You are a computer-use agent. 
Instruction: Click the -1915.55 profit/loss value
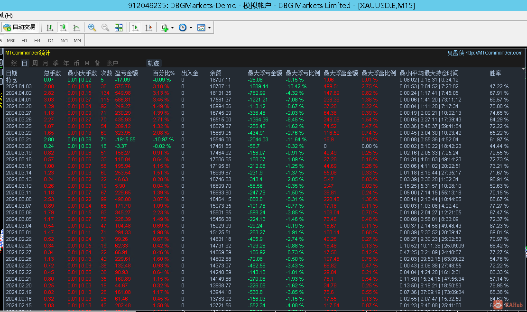(x=125, y=140)
